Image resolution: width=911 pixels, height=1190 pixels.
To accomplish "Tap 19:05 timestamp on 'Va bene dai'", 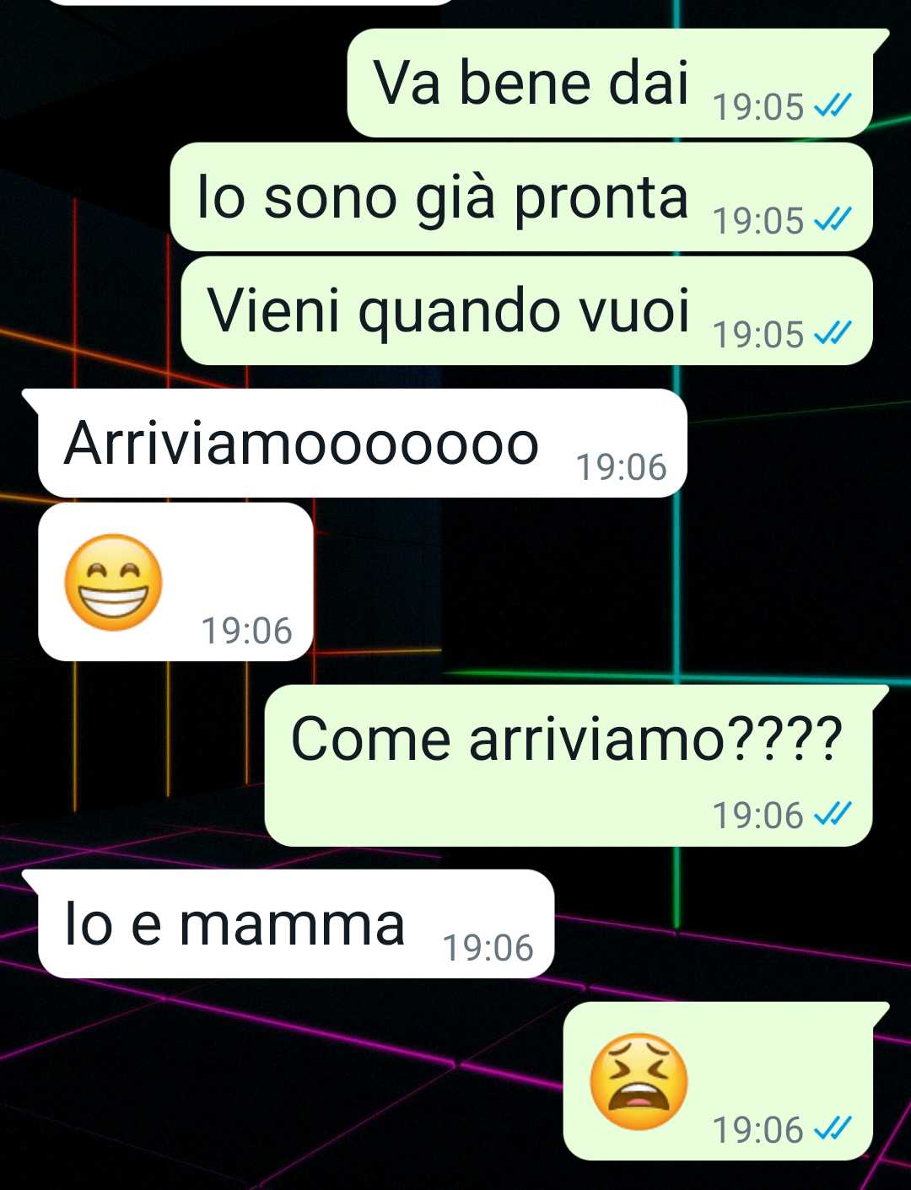I will [758, 107].
